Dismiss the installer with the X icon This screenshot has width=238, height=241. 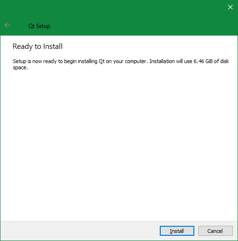click(x=230, y=7)
